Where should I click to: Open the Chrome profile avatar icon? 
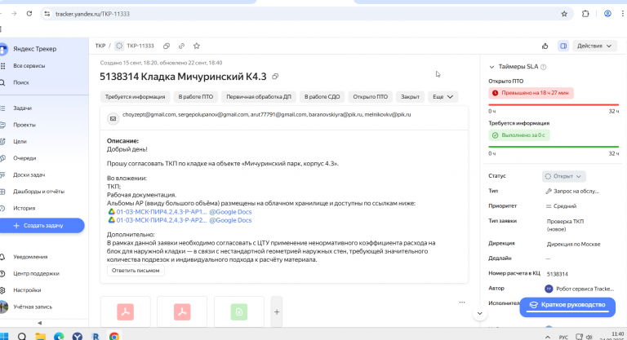(x=607, y=14)
